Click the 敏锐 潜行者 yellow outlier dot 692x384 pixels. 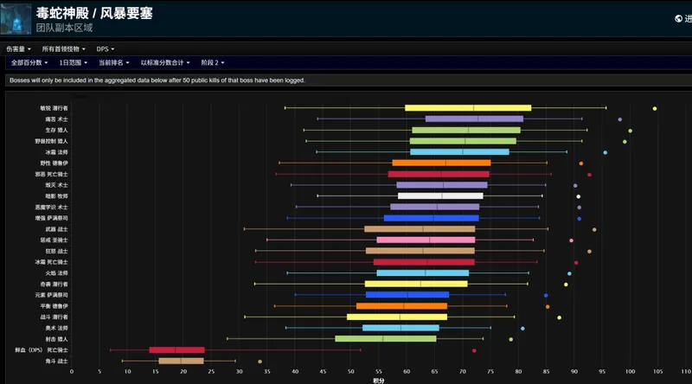tap(655, 108)
